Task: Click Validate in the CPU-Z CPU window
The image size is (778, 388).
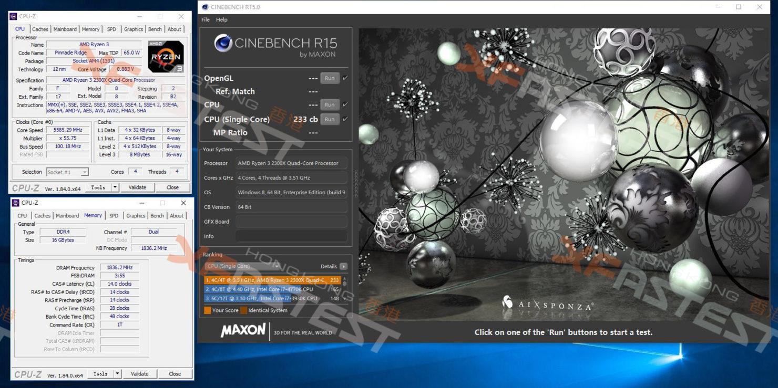Action: coord(137,187)
